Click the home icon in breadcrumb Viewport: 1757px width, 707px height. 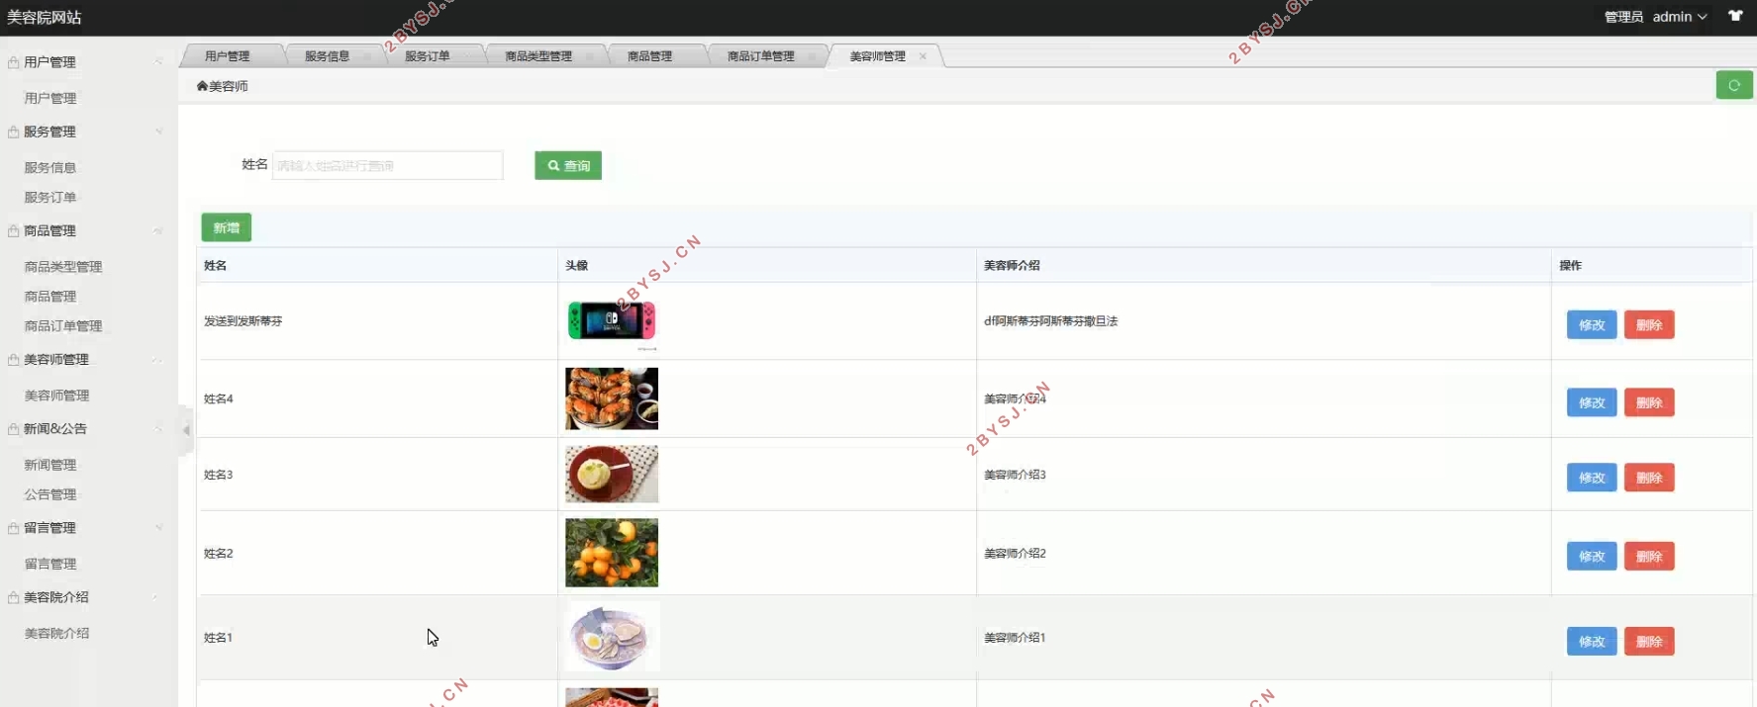point(202,86)
